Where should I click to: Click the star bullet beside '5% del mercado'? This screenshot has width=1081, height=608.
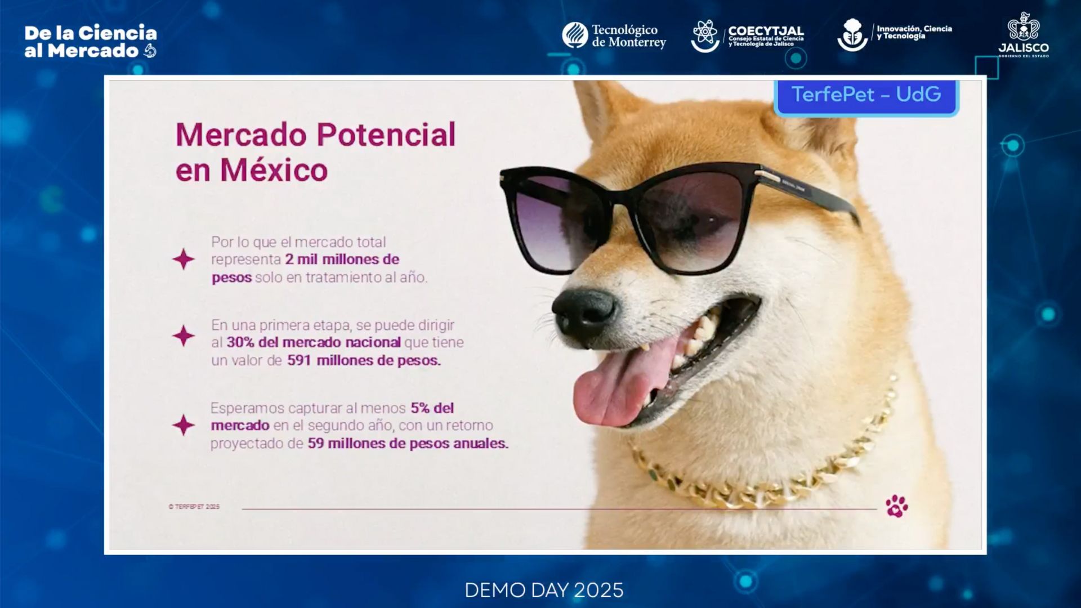point(184,425)
